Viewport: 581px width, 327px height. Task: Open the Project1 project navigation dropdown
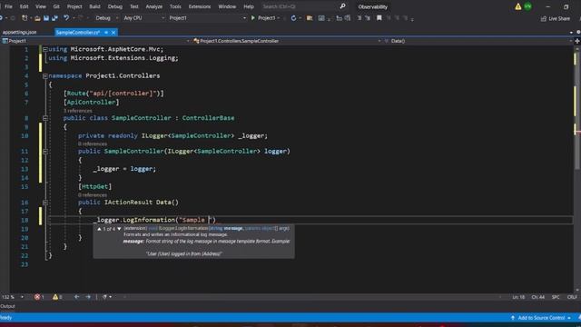[95, 41]
